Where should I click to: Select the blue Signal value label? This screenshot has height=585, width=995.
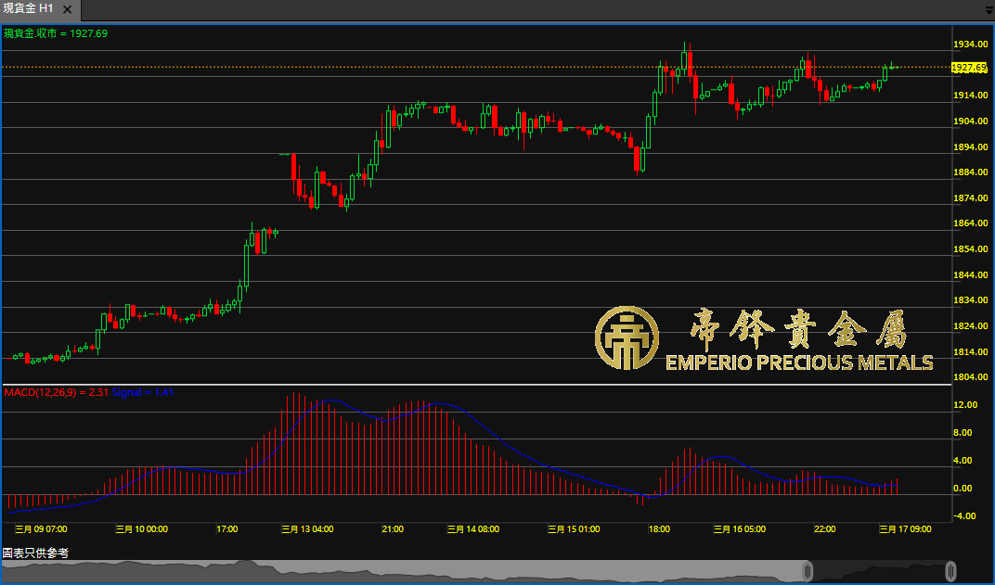[x=142, y=393]
